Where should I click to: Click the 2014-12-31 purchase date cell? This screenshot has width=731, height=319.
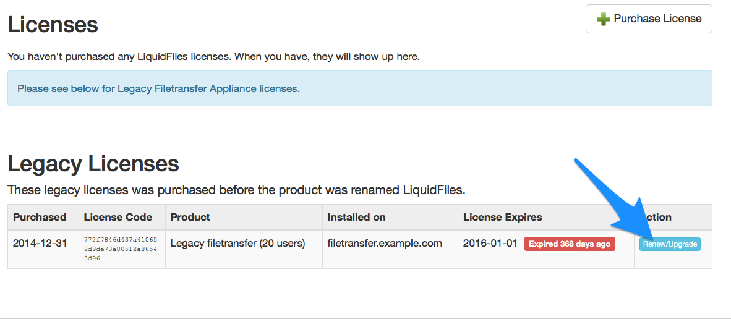click(40, 244)
